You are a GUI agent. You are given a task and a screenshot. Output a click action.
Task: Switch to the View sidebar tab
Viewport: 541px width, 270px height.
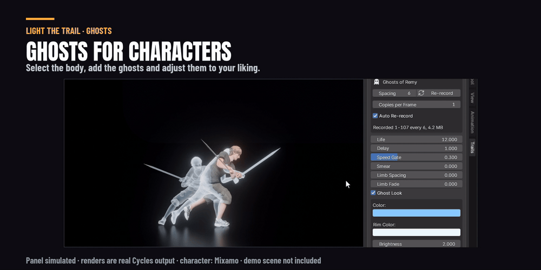pyautogui.click(x=472, y=98)
